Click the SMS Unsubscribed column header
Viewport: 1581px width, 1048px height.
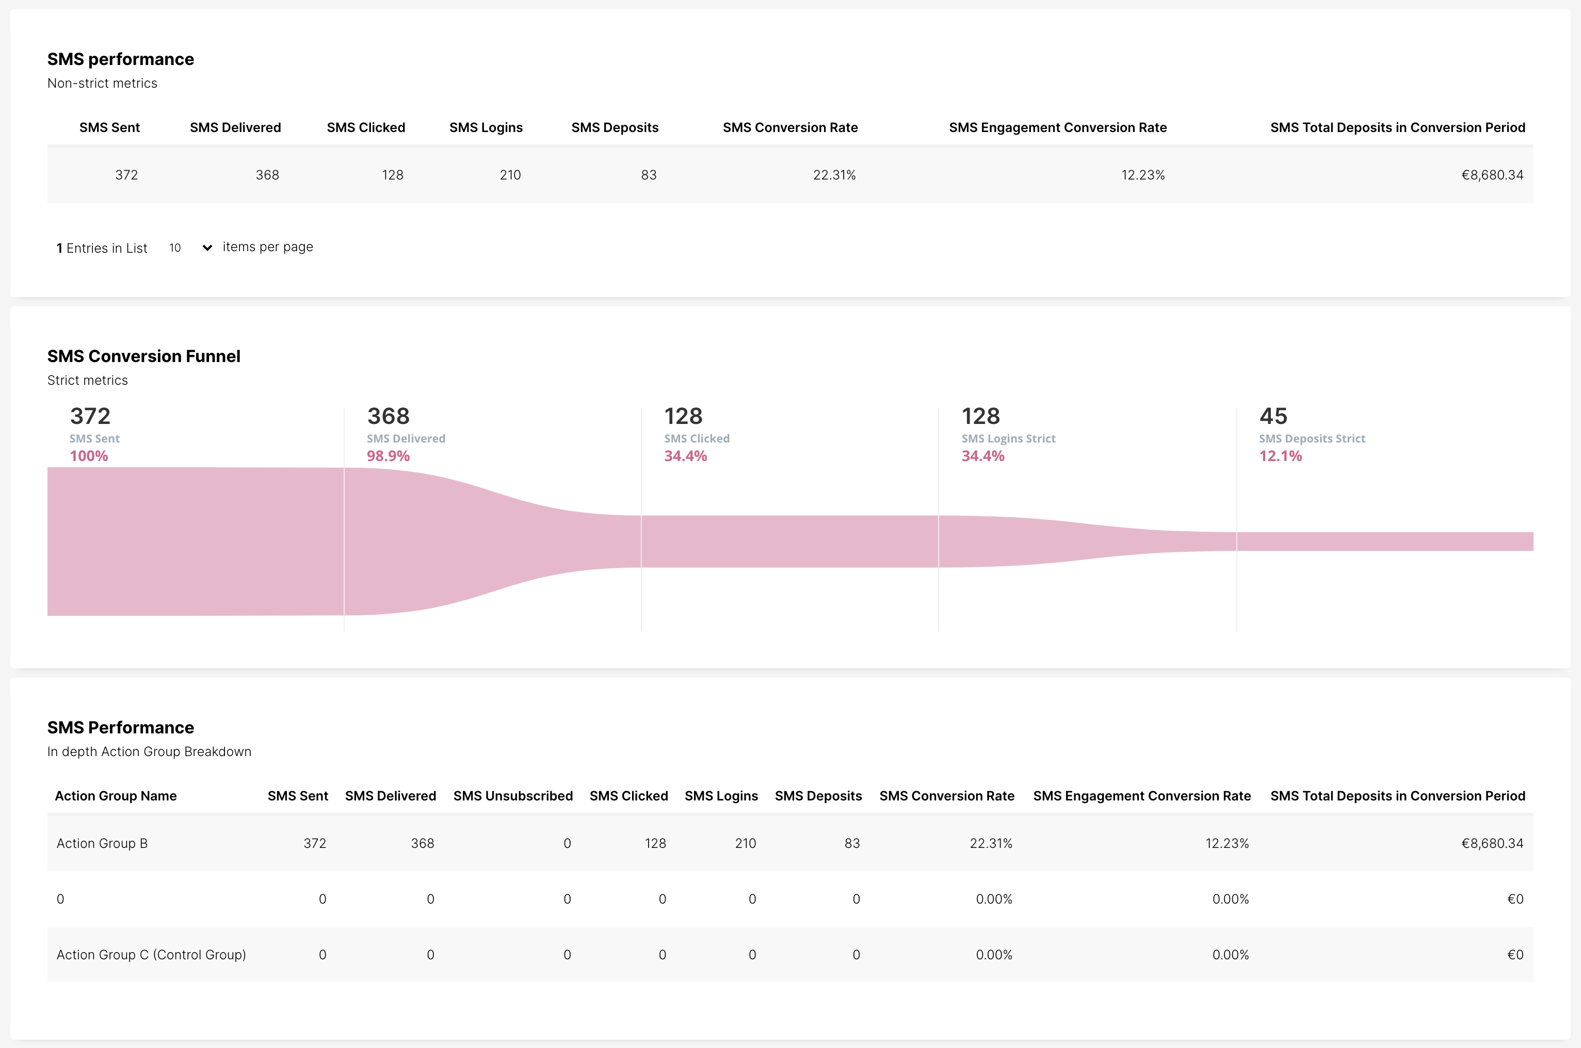513,796
